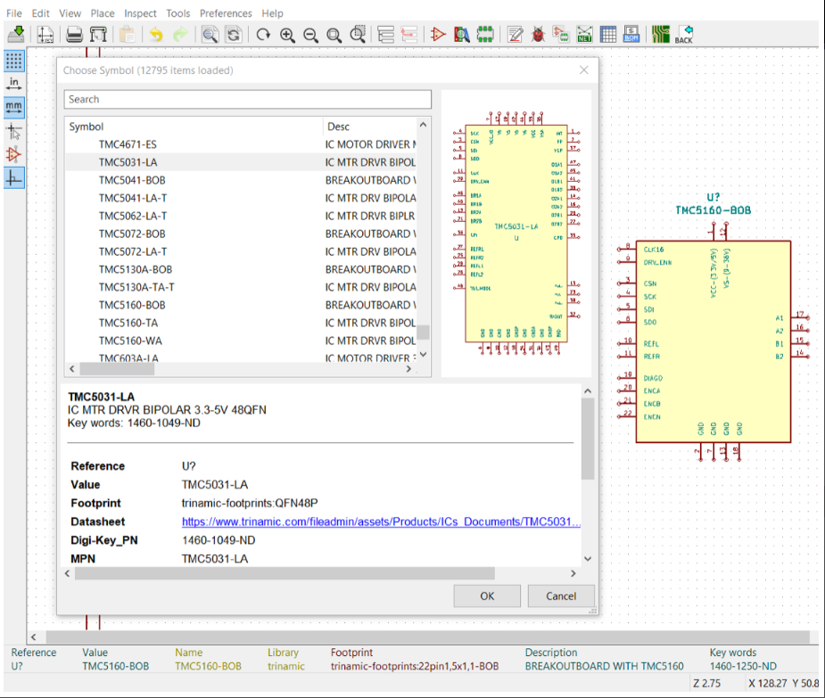The image size is (825, 698).
Task: Click symbol list scroll down arrow
Action: (423, 355)
